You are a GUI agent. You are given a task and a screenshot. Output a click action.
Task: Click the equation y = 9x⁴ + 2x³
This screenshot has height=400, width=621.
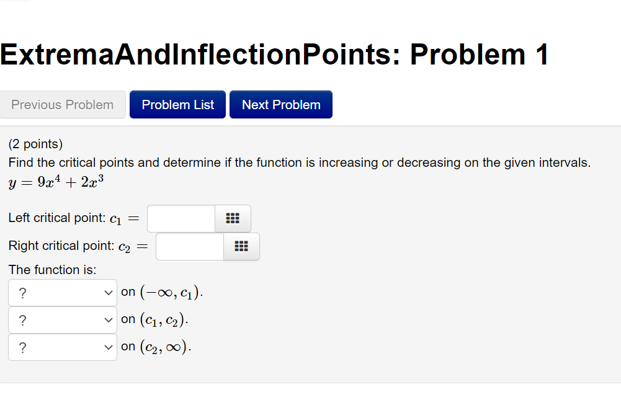point(55,182)
